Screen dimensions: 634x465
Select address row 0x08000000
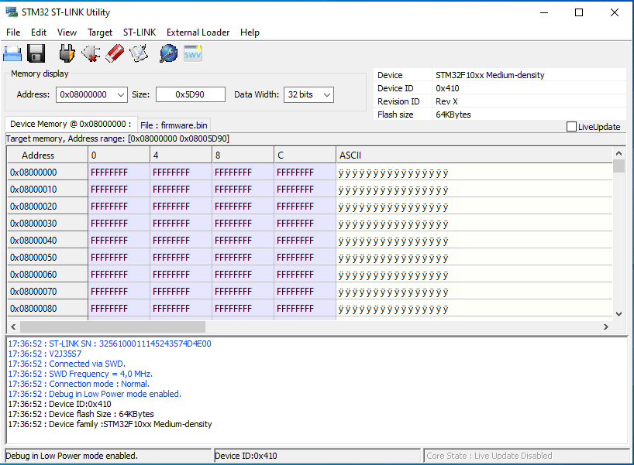(47, 173)
